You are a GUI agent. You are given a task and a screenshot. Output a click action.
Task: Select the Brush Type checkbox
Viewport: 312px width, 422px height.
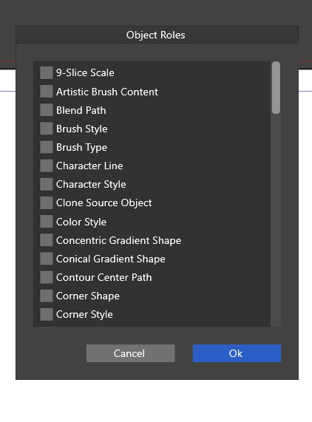47,147
